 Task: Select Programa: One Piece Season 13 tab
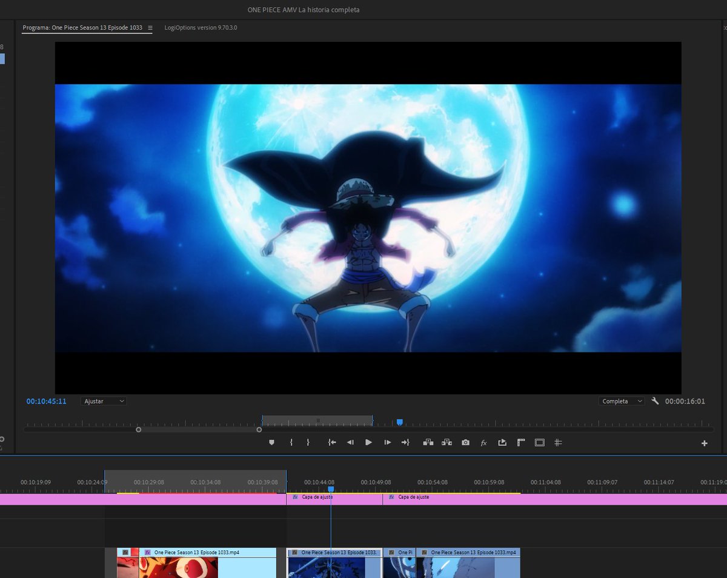82,28
